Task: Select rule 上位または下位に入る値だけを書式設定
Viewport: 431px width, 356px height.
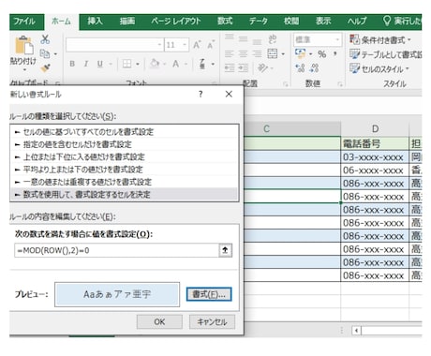Action: coord(125,156)
